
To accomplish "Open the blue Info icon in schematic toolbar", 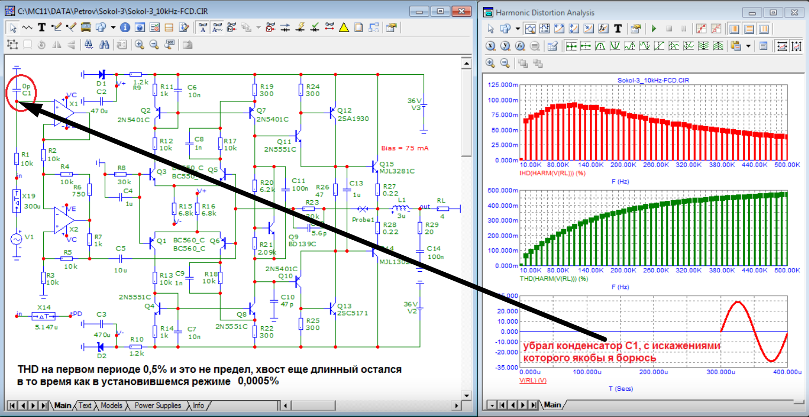I will coord(125,27).
